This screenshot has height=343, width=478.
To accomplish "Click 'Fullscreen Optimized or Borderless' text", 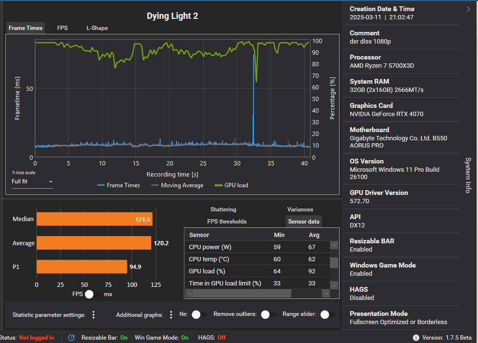I will click(398, 322).
